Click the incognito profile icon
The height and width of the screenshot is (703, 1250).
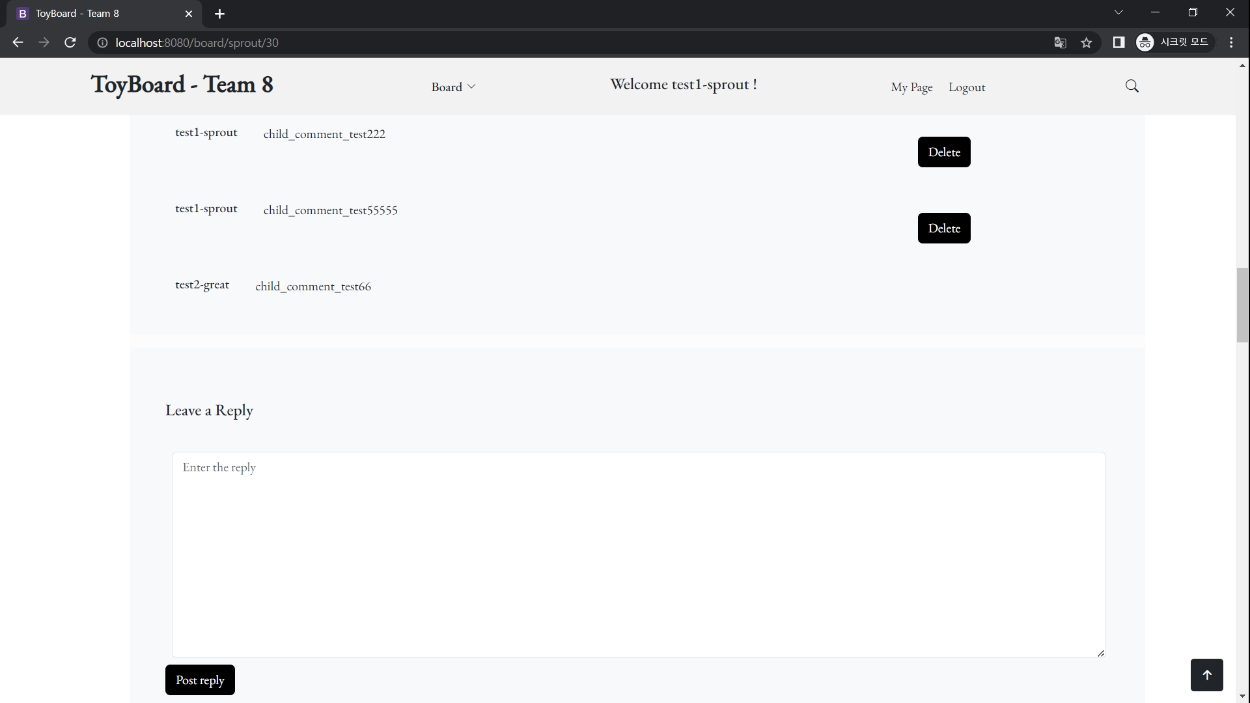point(1145,42)
